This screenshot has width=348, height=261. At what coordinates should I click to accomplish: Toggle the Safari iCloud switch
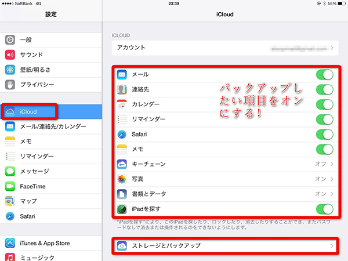click(324, 135)
